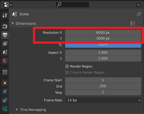This screenshot has height=114, width=144.
Task: Enable the Render Region checkbox
Action: (x=67, y=66)
